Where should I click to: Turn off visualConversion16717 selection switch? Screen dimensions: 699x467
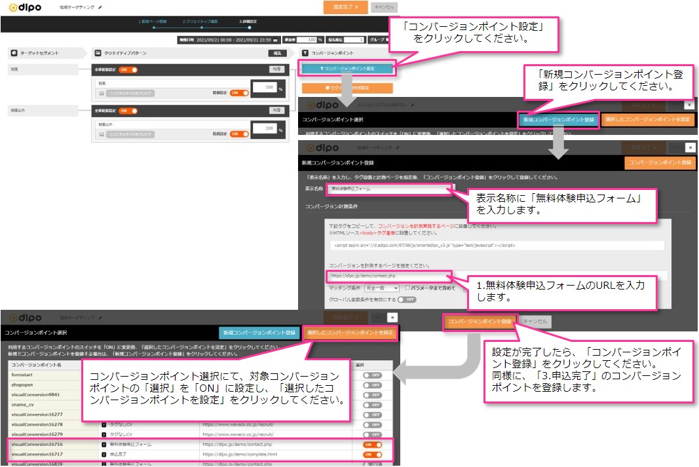pos(373,455)
